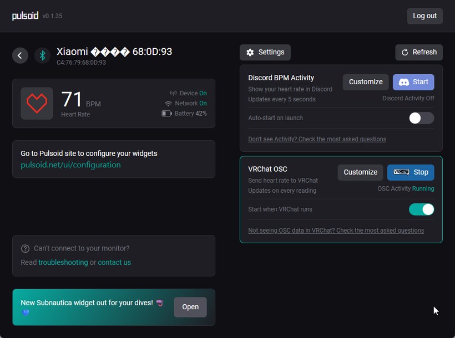
Task: Click "Updates every 5 seconds" text
Action: 282,99
